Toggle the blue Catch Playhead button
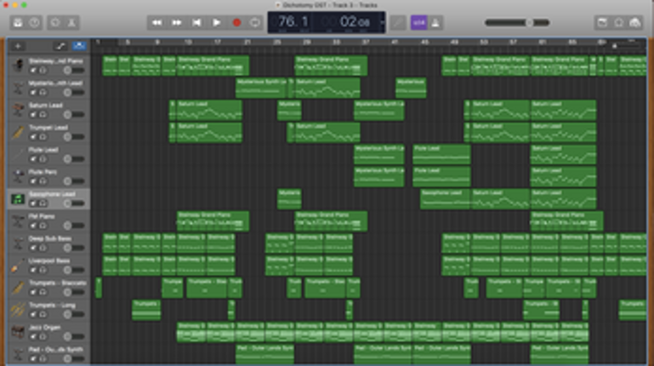 pyautogui.click(x=79, y=46)
